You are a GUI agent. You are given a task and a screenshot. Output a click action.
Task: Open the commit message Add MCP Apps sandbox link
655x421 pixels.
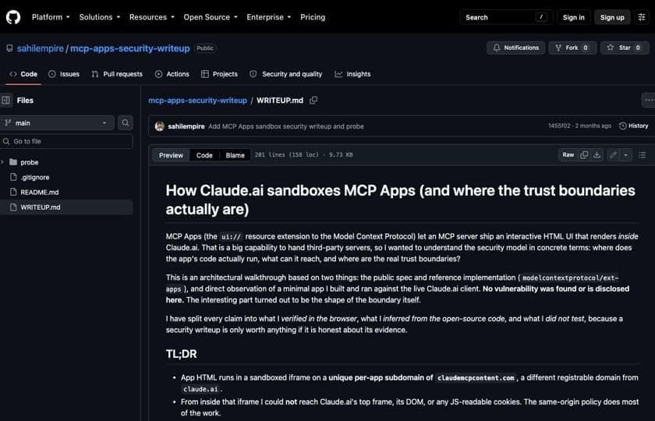[x=285, y=126]
